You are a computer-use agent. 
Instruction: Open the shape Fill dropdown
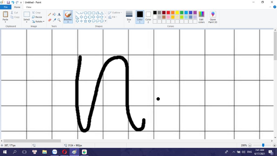point(113,17)
